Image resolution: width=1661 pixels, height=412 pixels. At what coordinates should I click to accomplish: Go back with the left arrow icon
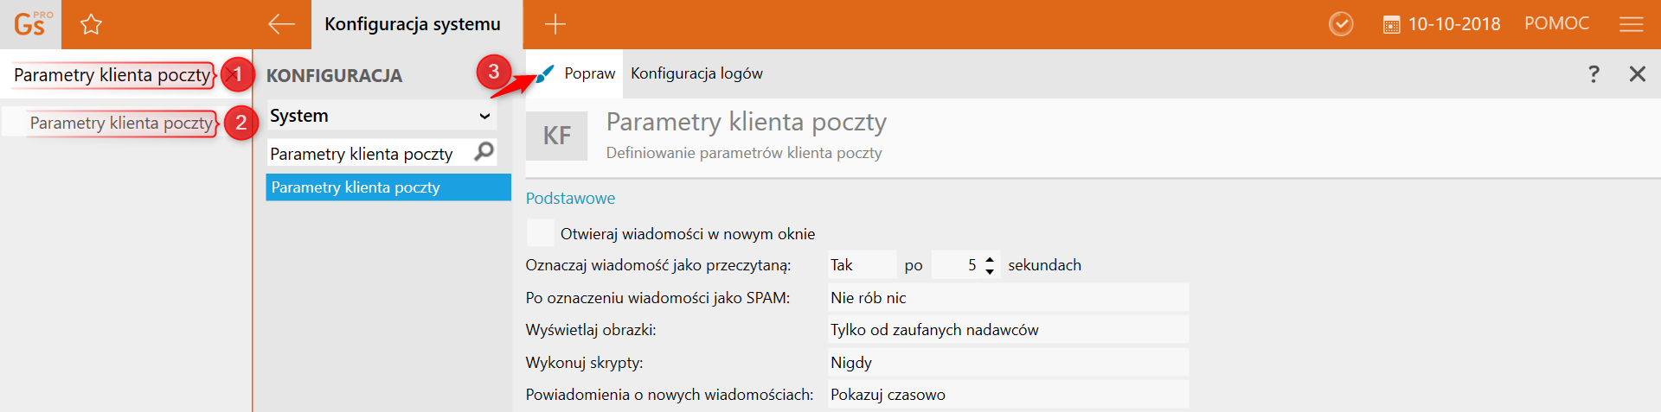coord(281,24)
